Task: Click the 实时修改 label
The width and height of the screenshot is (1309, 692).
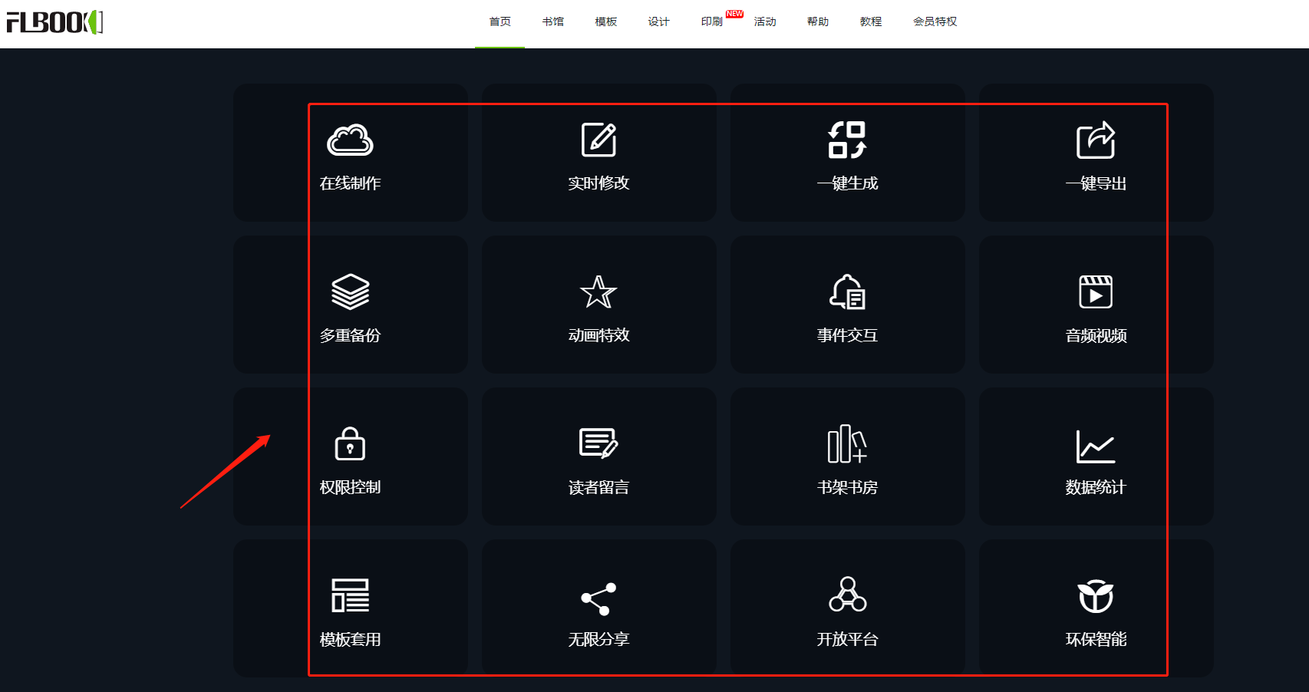Action: (x=598, y=183)
